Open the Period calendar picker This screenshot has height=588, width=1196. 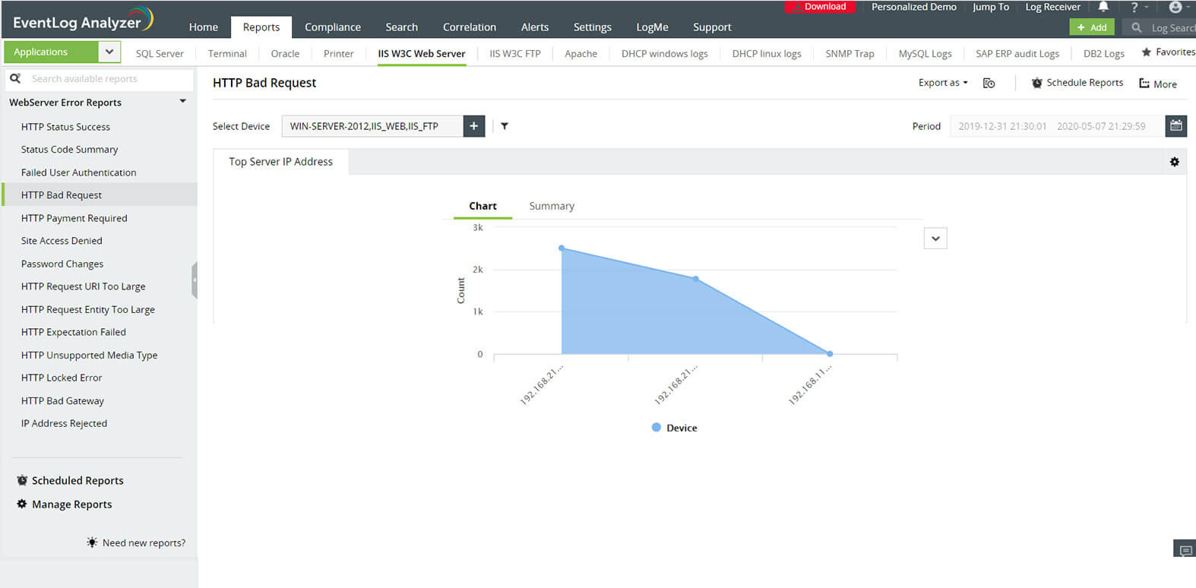point(1175,126)
